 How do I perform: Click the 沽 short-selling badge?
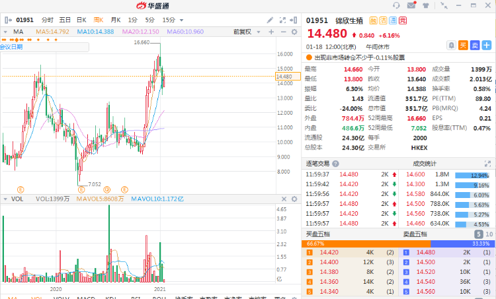[383, 20]
